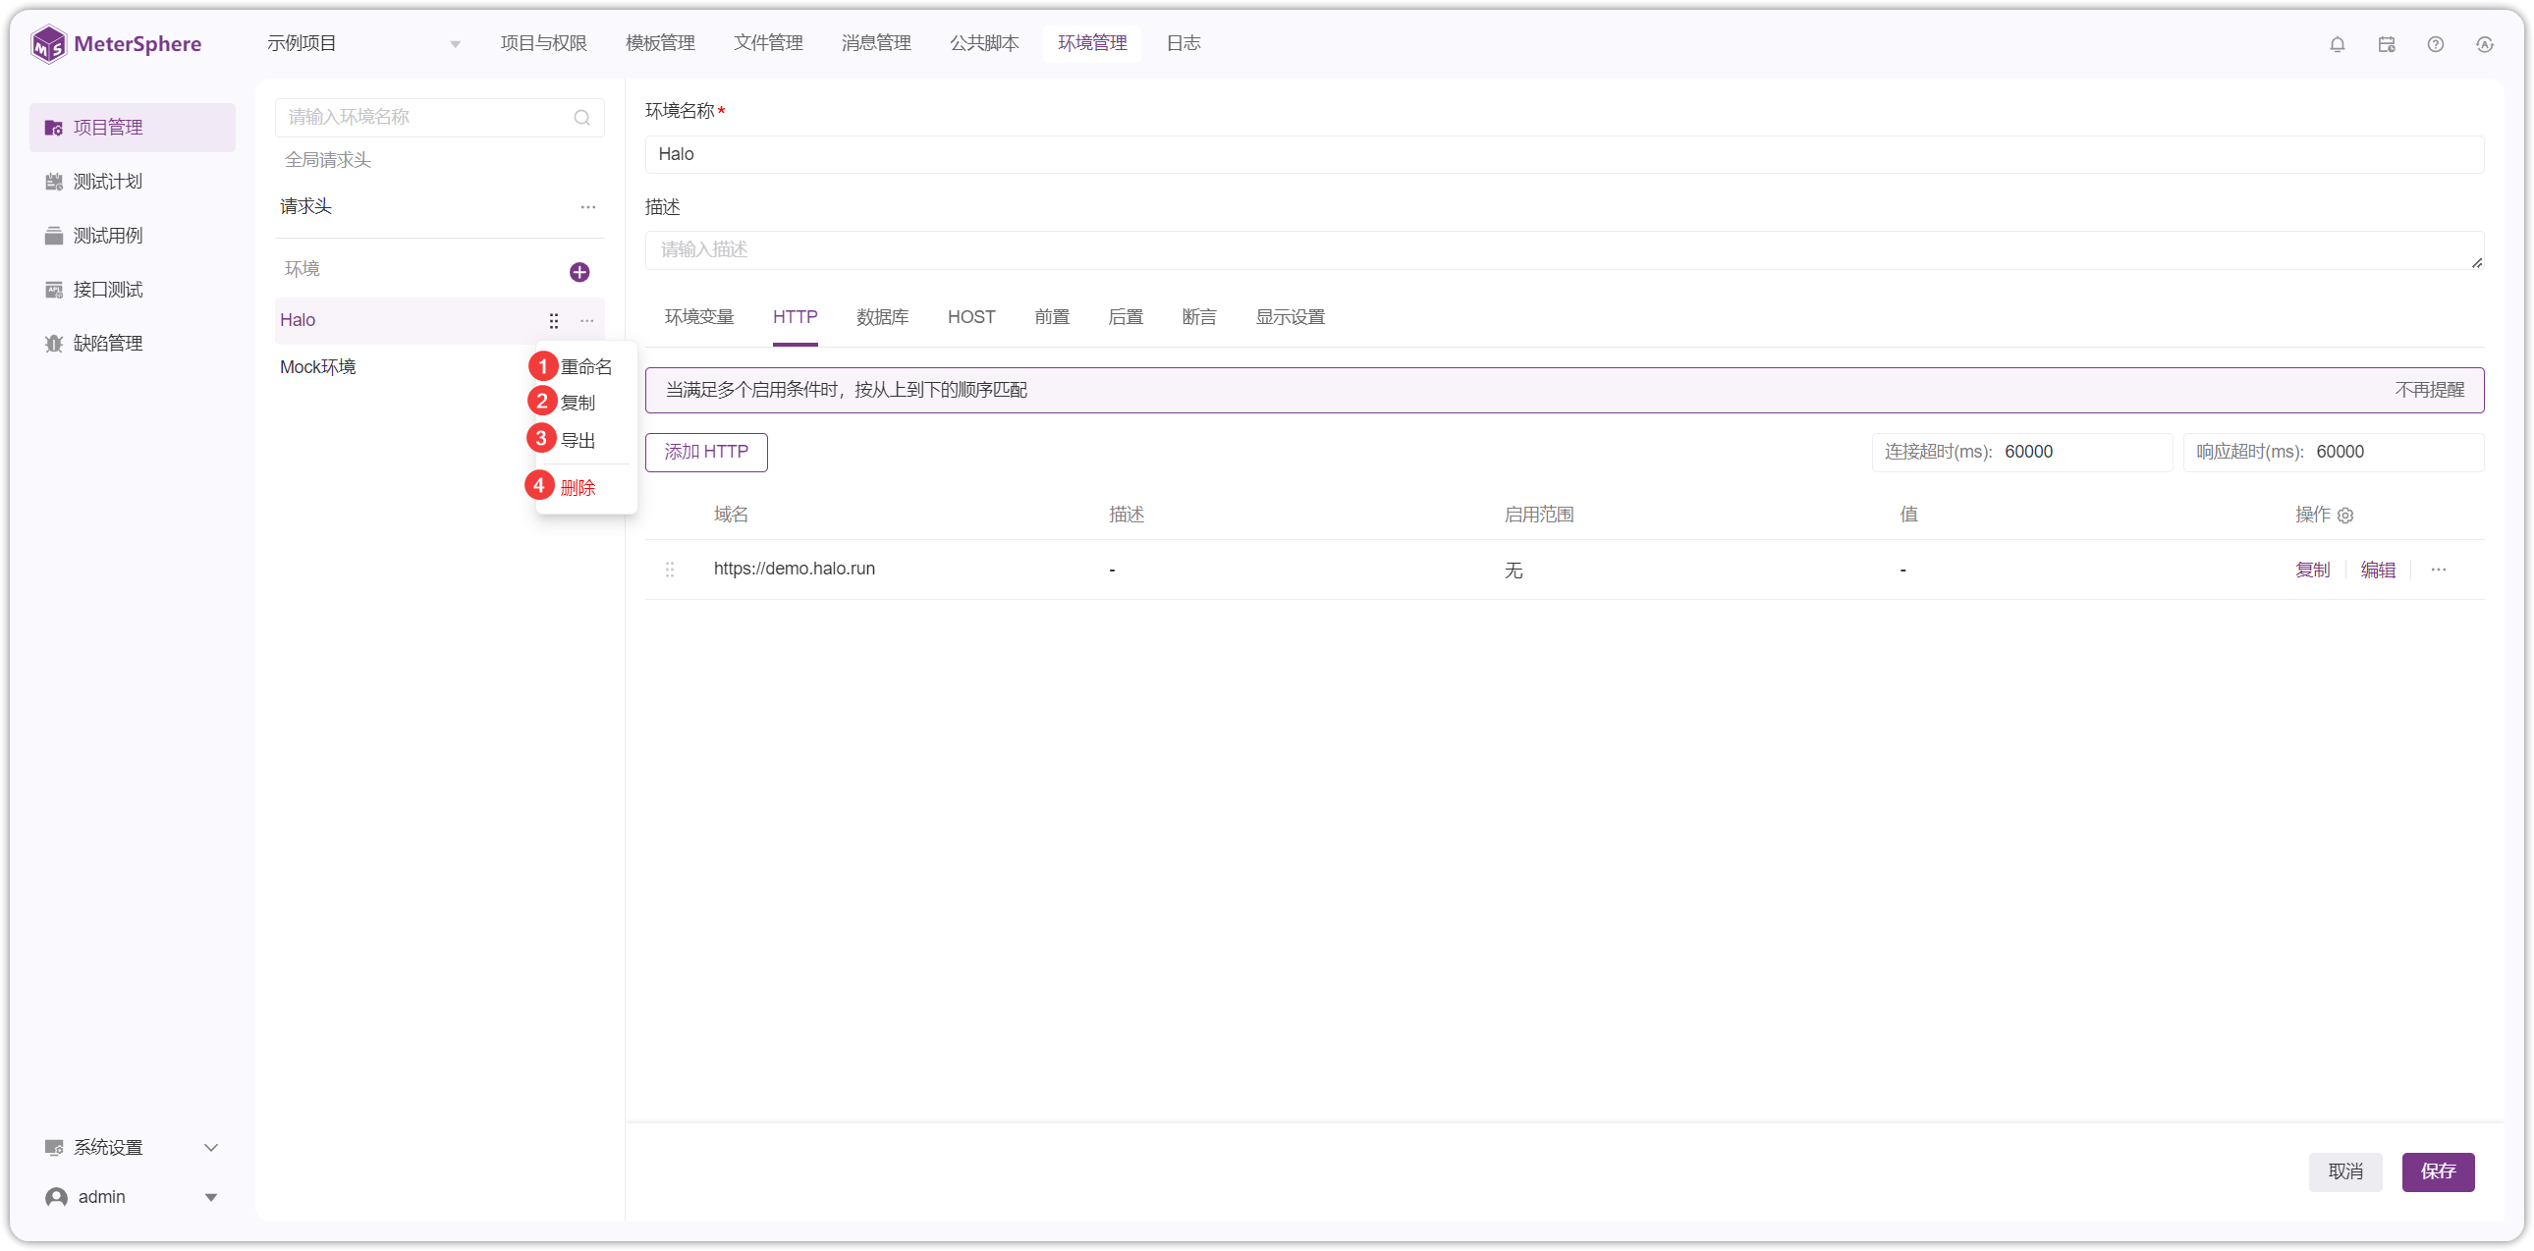This screenshot has width=2534, height=1251.
Task: Open the HOST tab
Action: (x=972, y=318)
